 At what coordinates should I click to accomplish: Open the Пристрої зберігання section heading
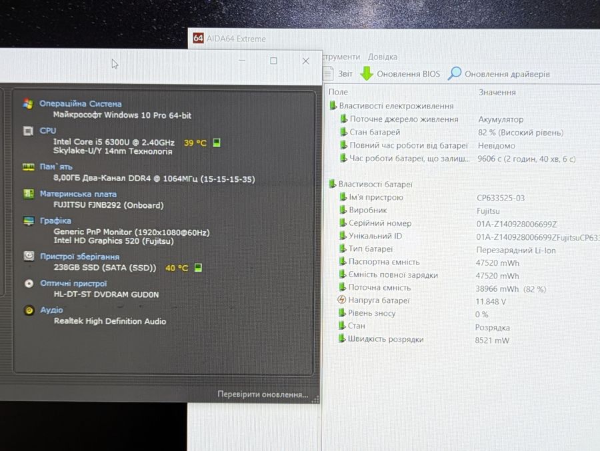tap(79, 256)
